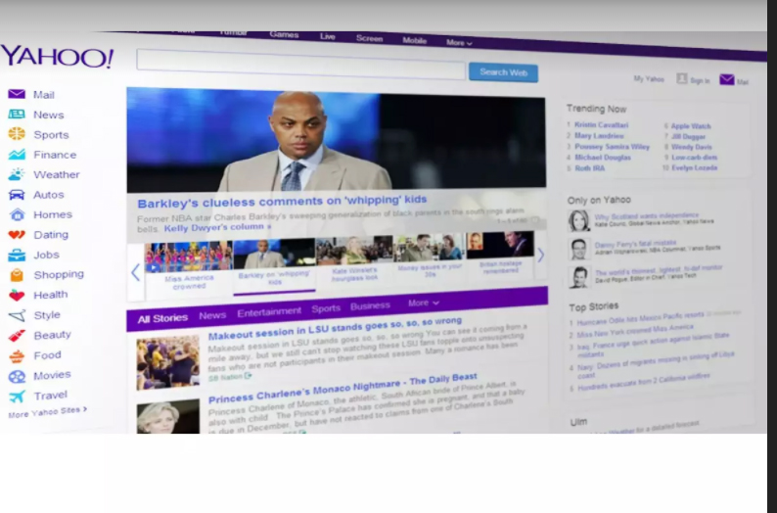Image resolution: width=777 pixels, height=513 pixels.
Task: Select the Sports basketball icon
Action: [x=17, y=134]
